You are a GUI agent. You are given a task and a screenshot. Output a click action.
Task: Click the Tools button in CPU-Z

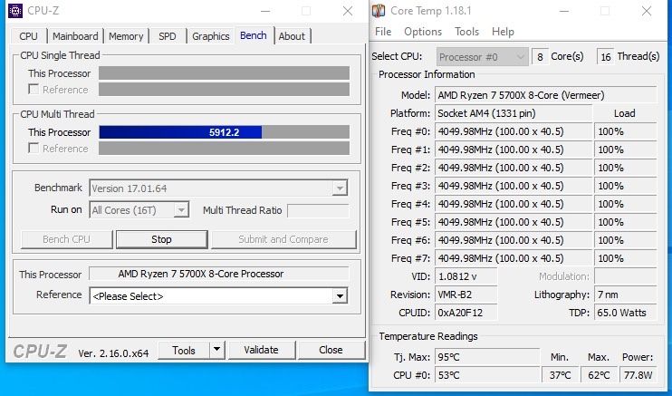[184, 350]
